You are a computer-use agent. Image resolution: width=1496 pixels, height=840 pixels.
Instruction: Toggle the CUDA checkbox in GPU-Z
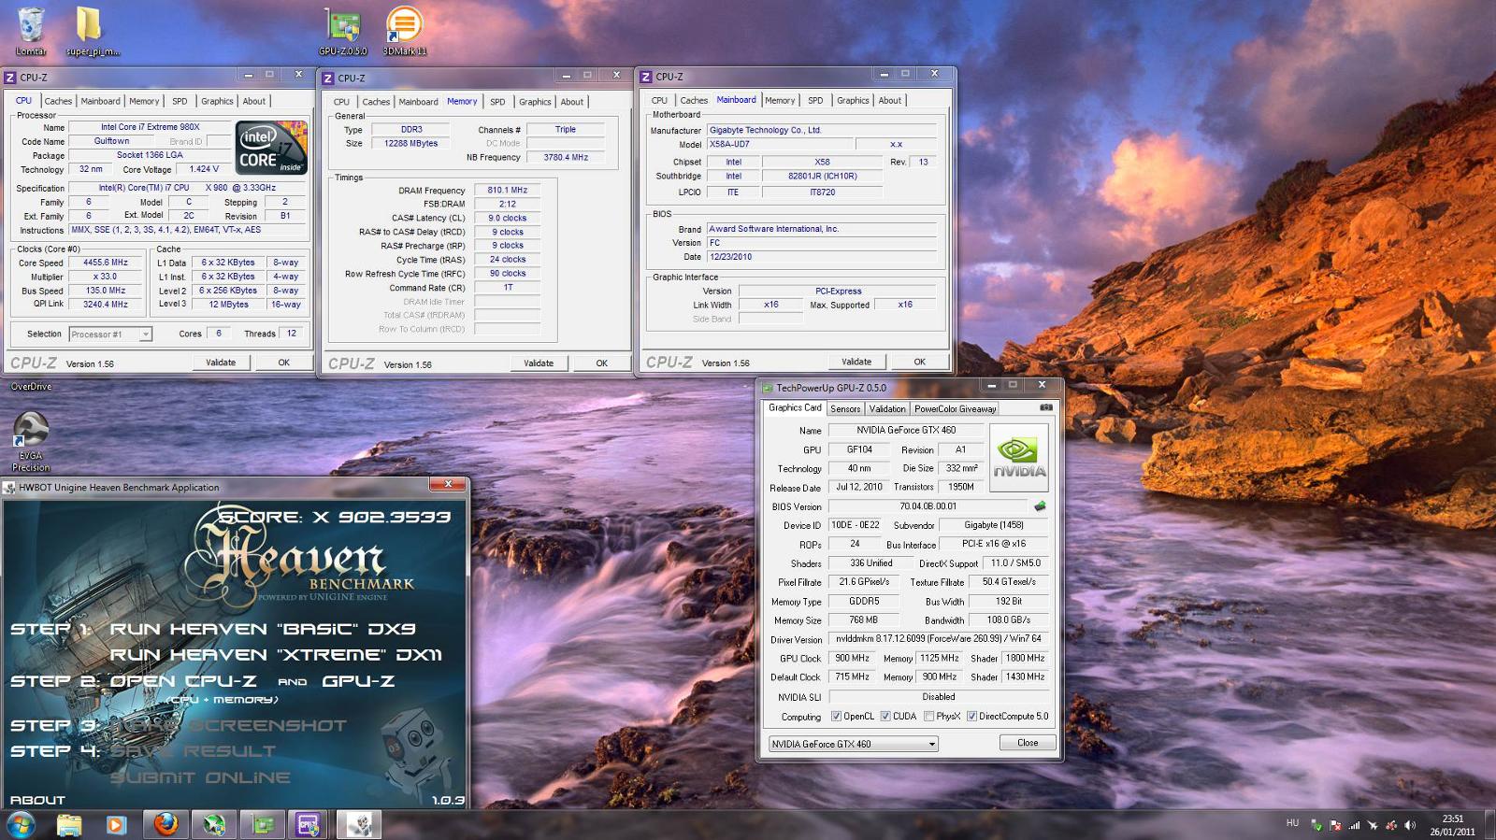tap(885, 717)
